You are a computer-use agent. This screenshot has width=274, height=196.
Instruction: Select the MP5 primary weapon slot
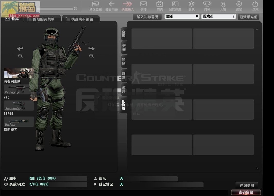click(19, 90)
